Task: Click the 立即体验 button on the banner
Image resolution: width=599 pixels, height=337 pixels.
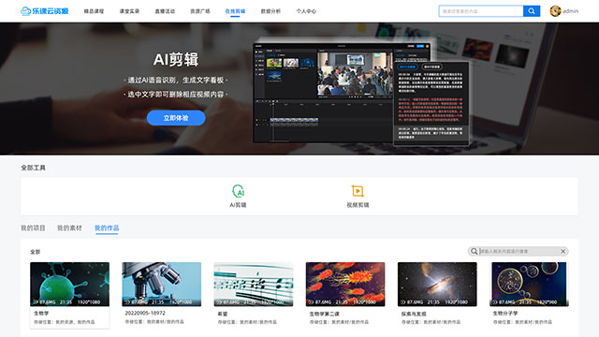Action: pyautogui.click(x=176, y=118)
